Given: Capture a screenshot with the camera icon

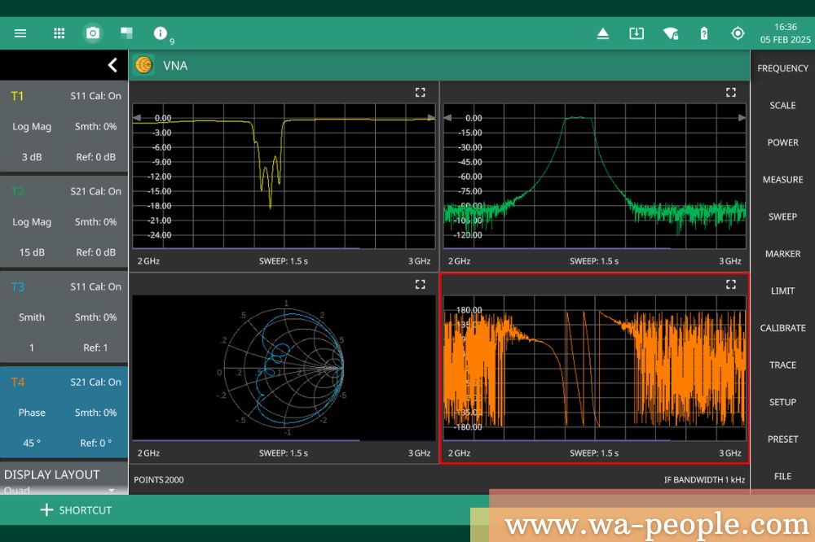Looking at the screenshot, I should (93, 33).
